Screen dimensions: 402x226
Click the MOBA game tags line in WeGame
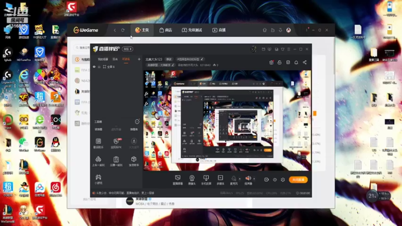[x=155, y=204]
